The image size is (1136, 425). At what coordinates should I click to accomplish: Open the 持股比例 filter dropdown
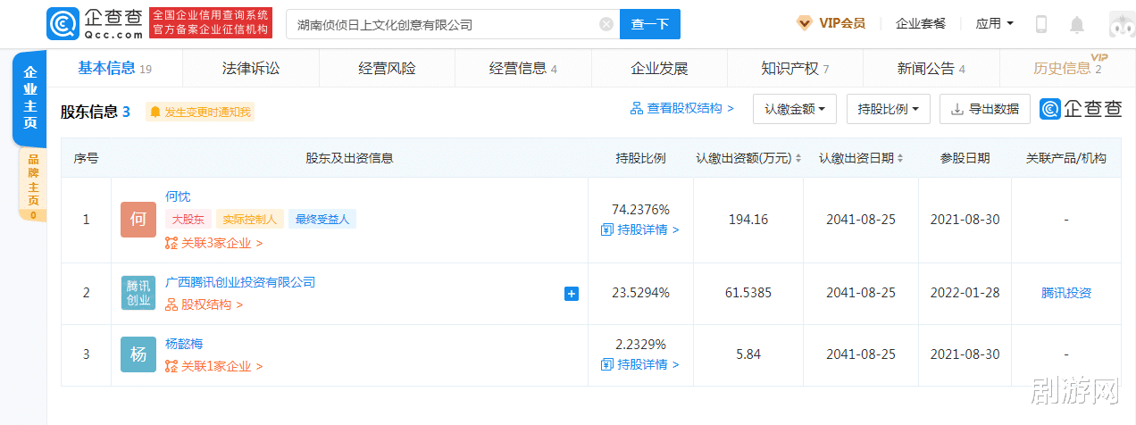pyautogui.click(x=888, y=109)
